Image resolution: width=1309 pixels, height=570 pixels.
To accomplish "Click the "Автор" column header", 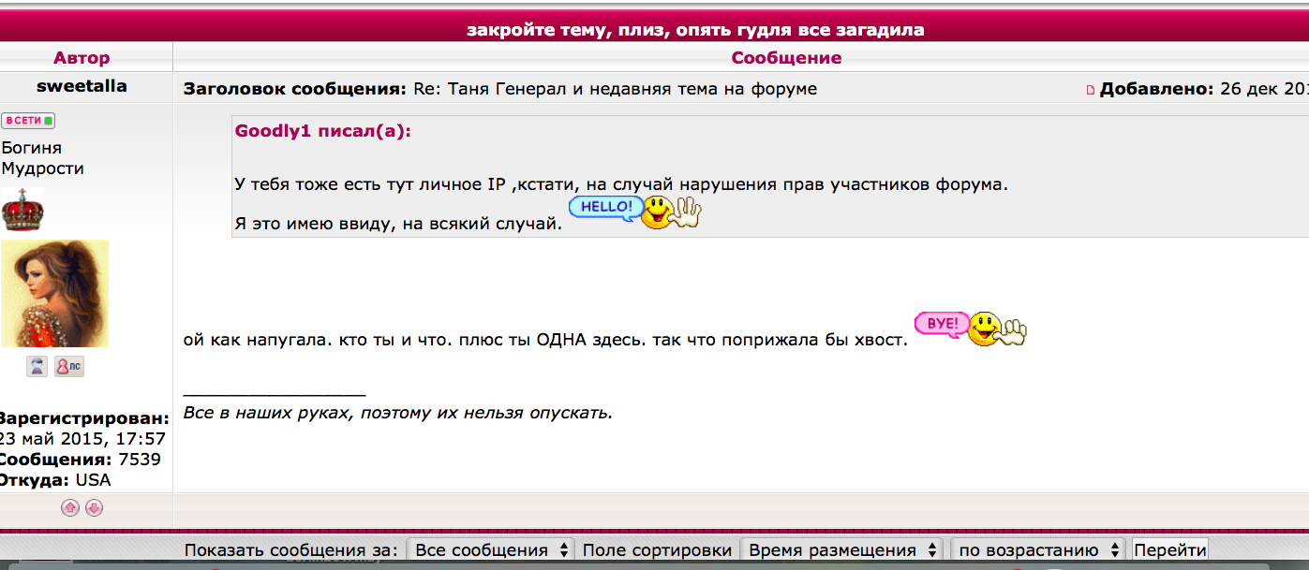I will pyautogui.click(x=82, y=58).
